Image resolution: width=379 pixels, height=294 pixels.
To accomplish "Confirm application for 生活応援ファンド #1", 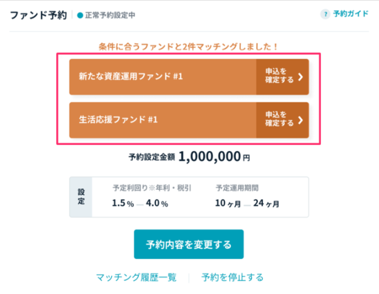I will tap(280, 120).
